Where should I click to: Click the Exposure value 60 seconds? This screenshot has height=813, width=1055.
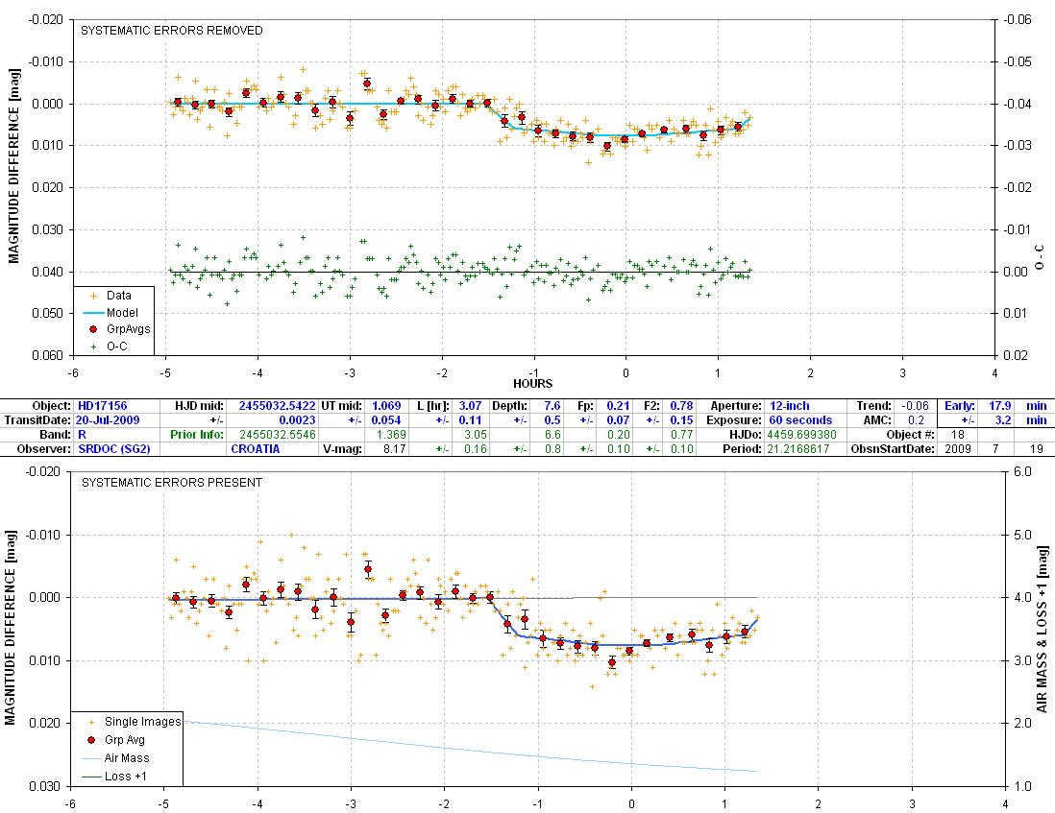click(800, 420)
